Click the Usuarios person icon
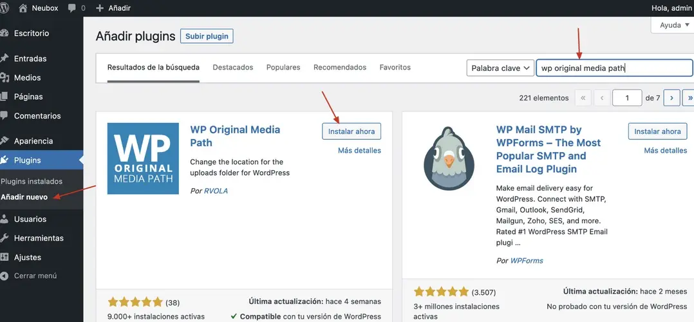Image resolution: width=694 pixels, height=322 pixels. point(5,219)
